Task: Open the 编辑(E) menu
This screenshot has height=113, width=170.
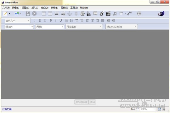Action: (x=15, y=8)
